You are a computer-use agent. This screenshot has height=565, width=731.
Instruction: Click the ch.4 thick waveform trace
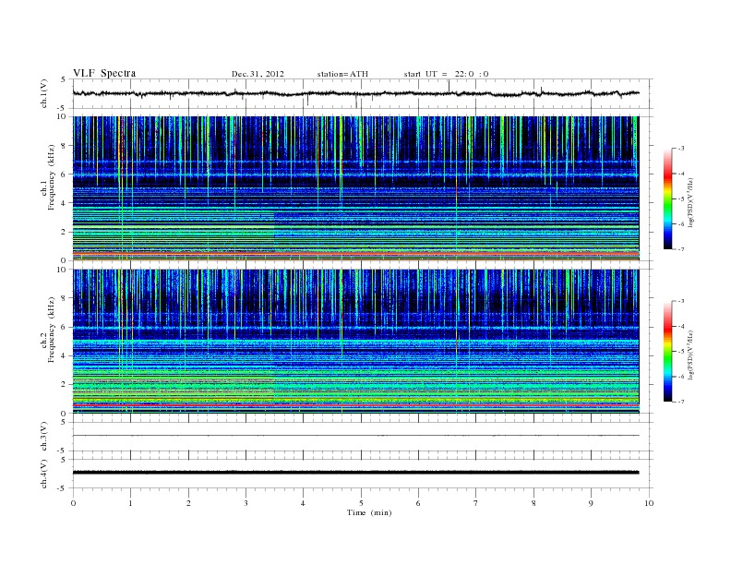pos(355,473)
